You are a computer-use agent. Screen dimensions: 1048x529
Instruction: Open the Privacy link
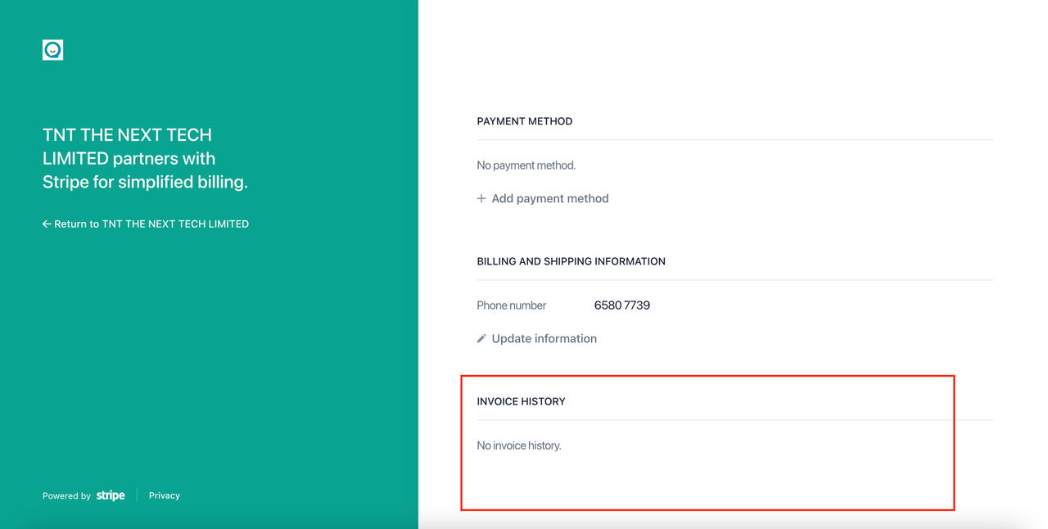coord(164,495)
